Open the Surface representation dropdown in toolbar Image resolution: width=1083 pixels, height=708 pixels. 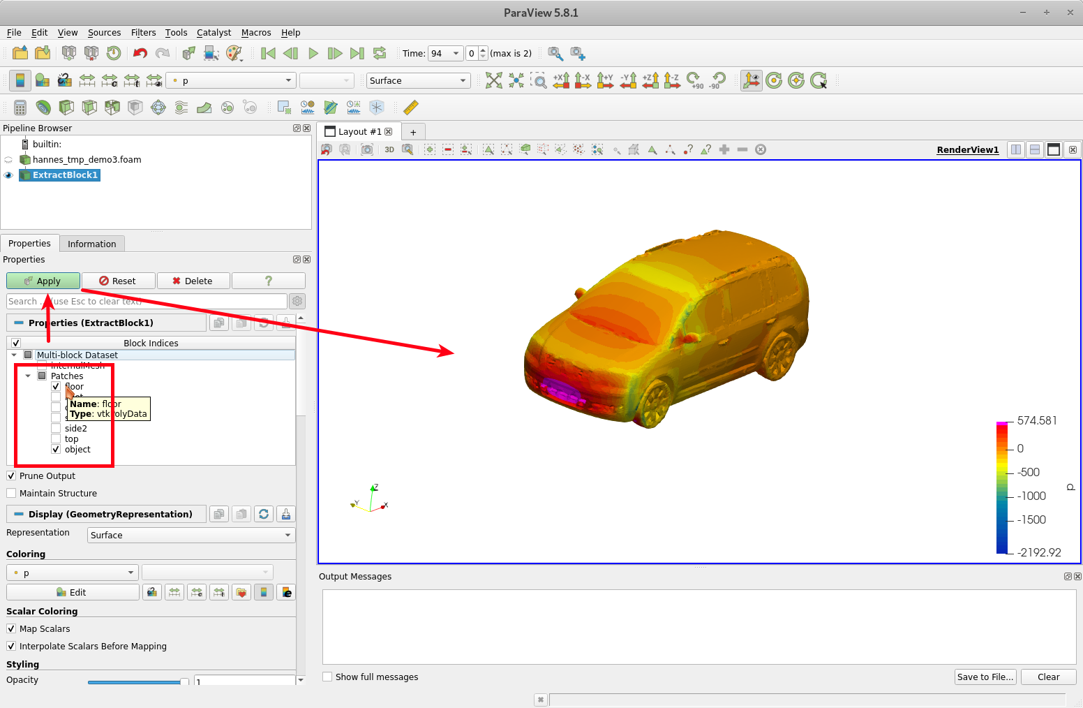click(418, 80)
